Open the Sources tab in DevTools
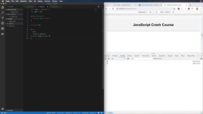The image size is (203, 114). 130,56
